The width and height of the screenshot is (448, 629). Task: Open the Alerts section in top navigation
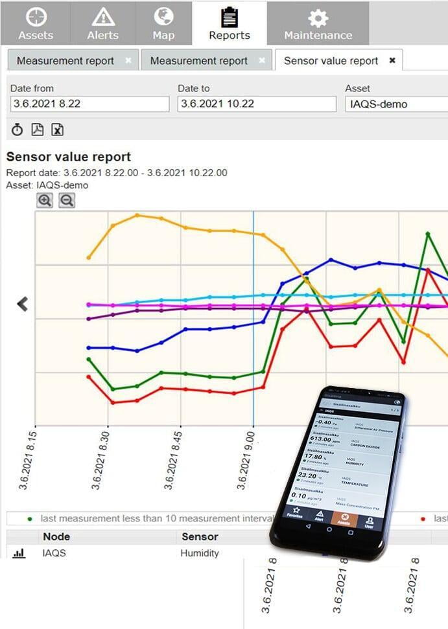(x=102, y=23)
